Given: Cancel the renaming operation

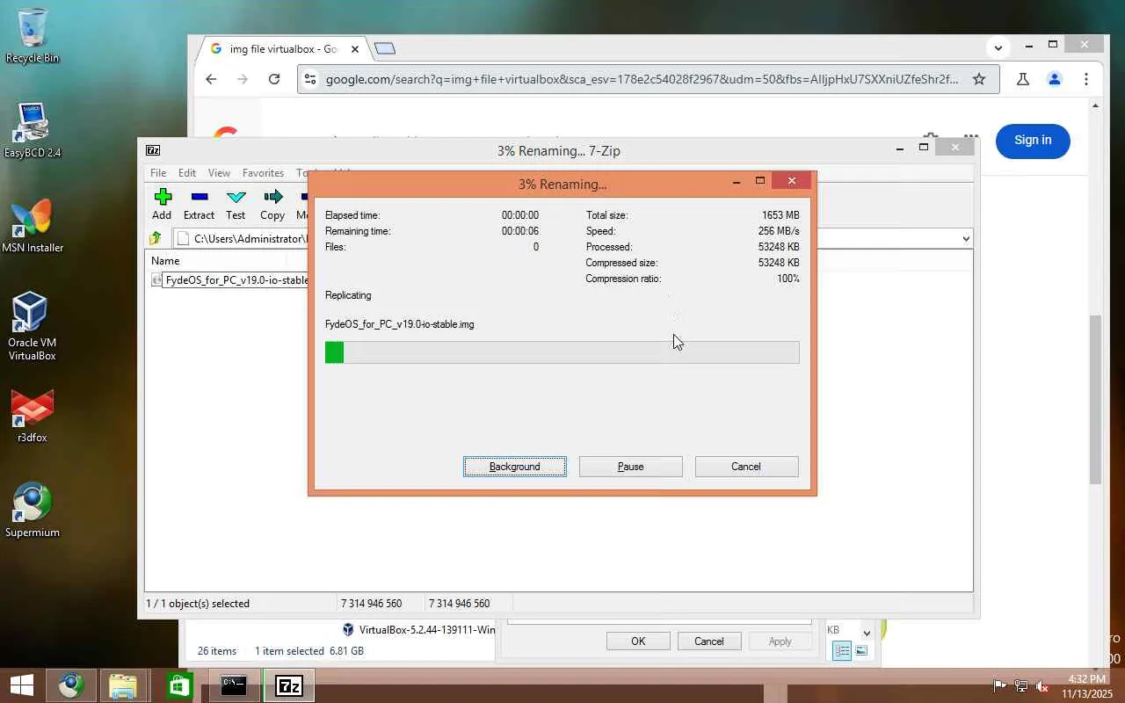Looking at the screenshot, I should (x=746, y=467).
